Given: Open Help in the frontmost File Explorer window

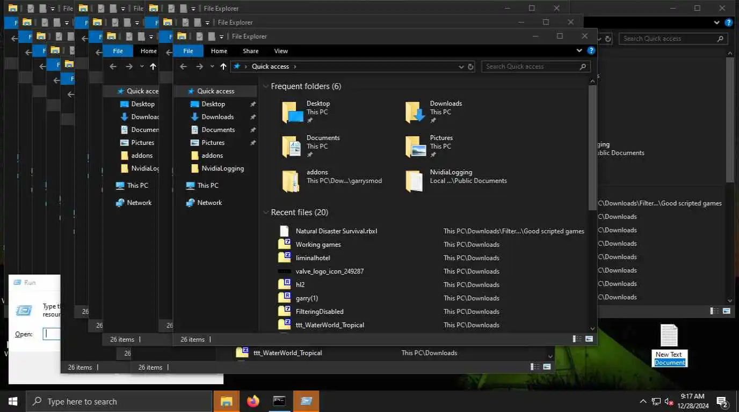Looking at the screenshot, I should pos(591,51).
